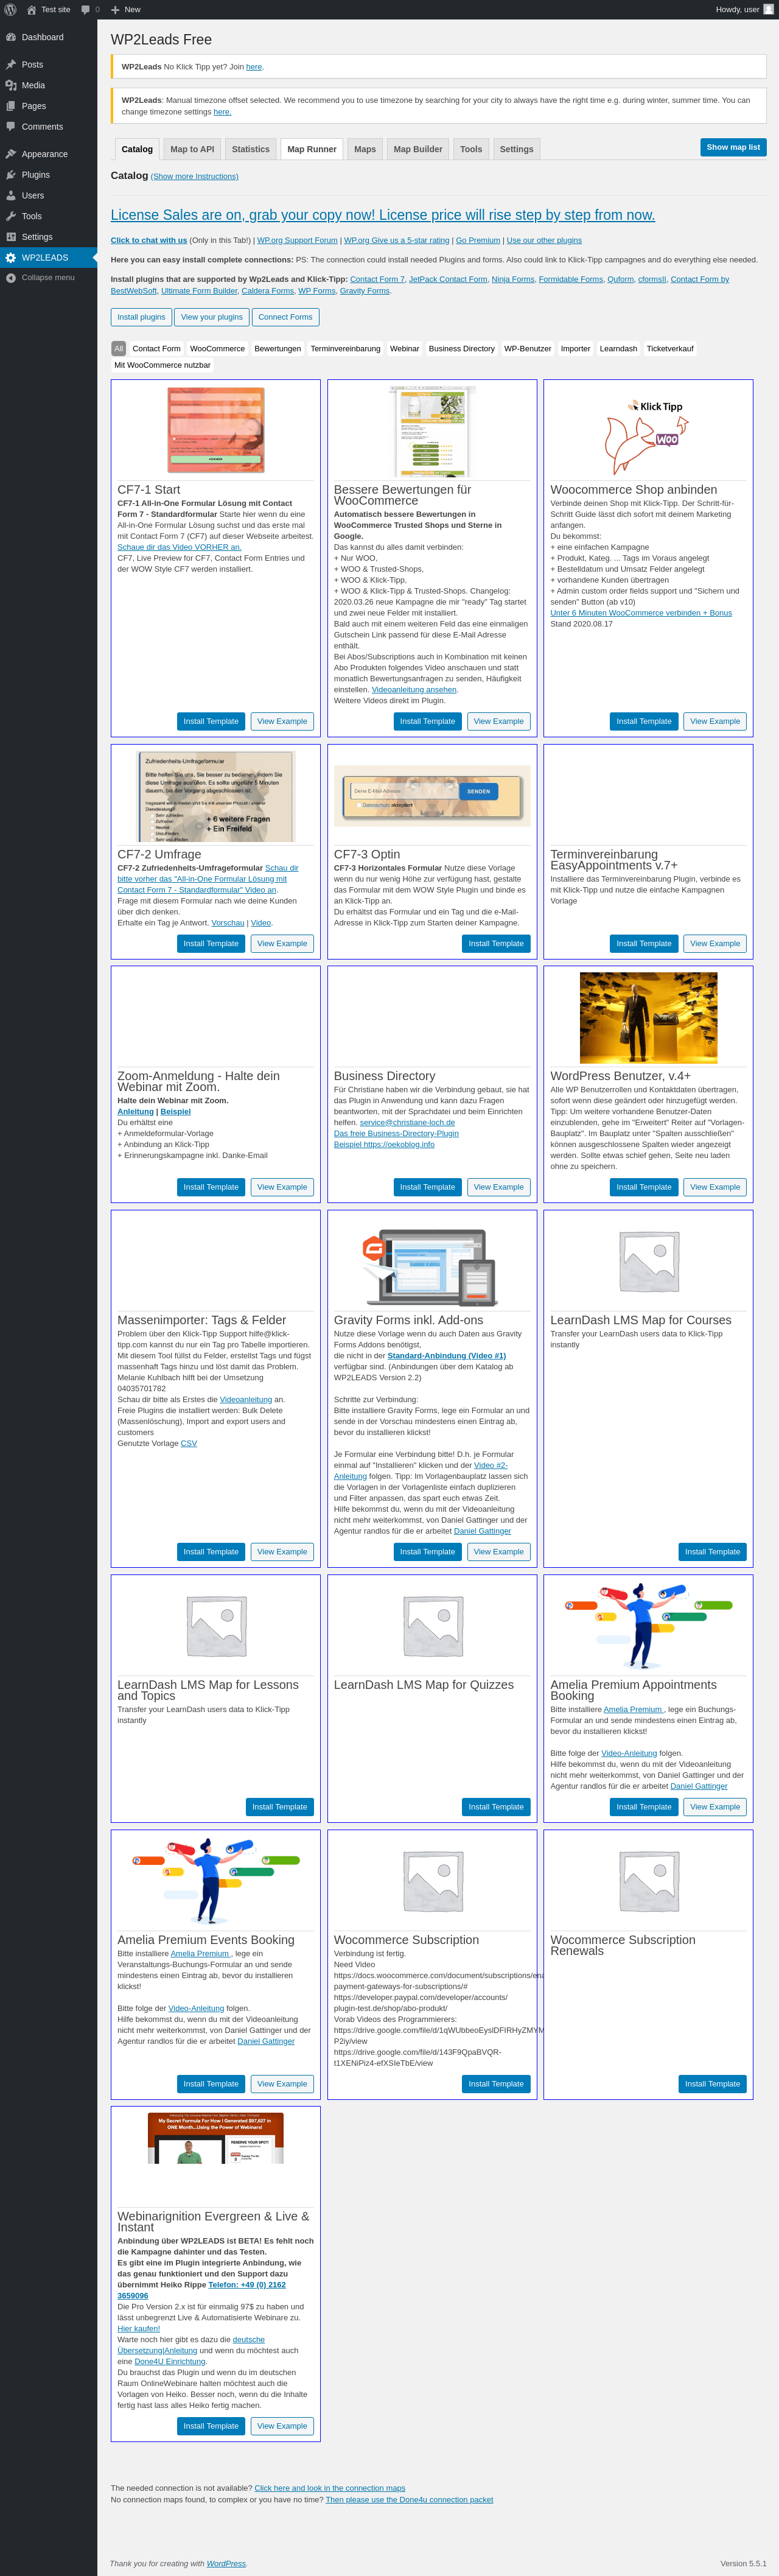779x2576 pixels.
Task: Filter catalog by Terminvereinbarung tag
Action: pos(345,349)
